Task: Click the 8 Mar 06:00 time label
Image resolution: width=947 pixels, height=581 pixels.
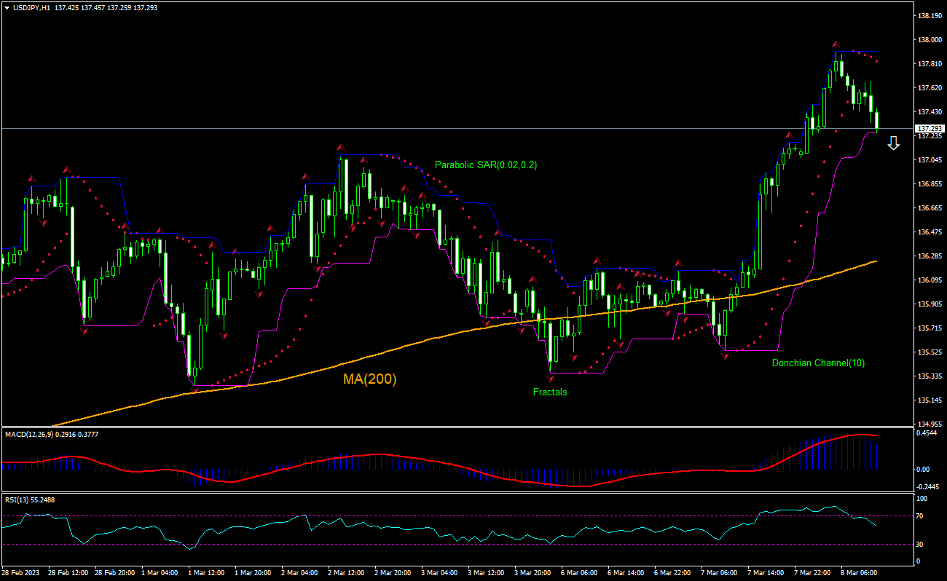Action: (860, 573)
